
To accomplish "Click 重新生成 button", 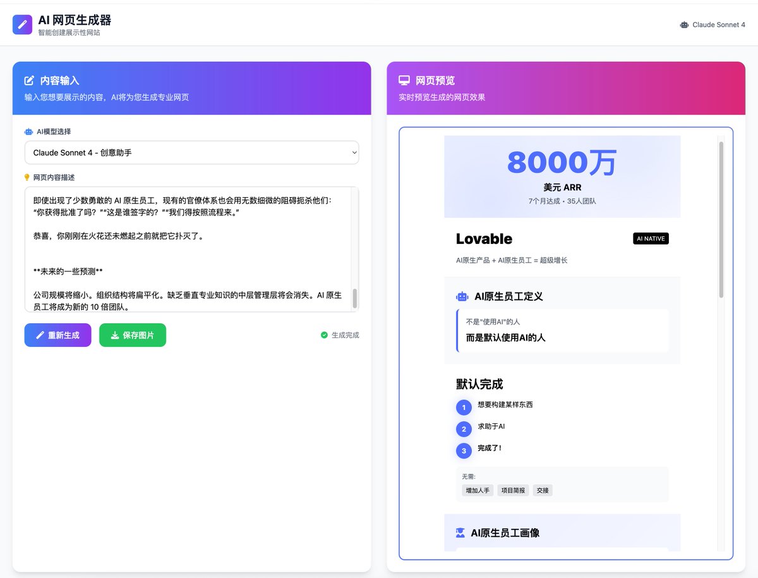I will coord(57,335).
